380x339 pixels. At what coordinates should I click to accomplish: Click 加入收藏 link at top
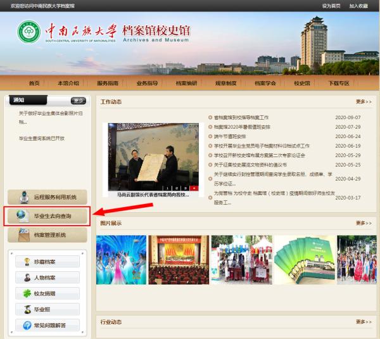click(358, 6)
